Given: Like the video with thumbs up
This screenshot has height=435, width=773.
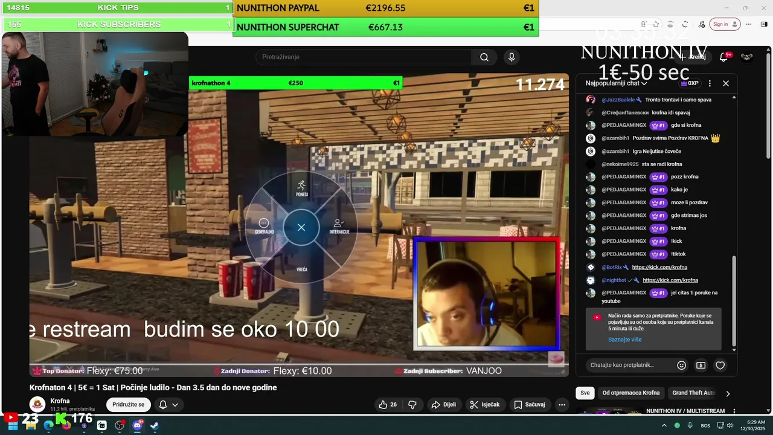Looking at the screenshot, I should tap(388, 404).
